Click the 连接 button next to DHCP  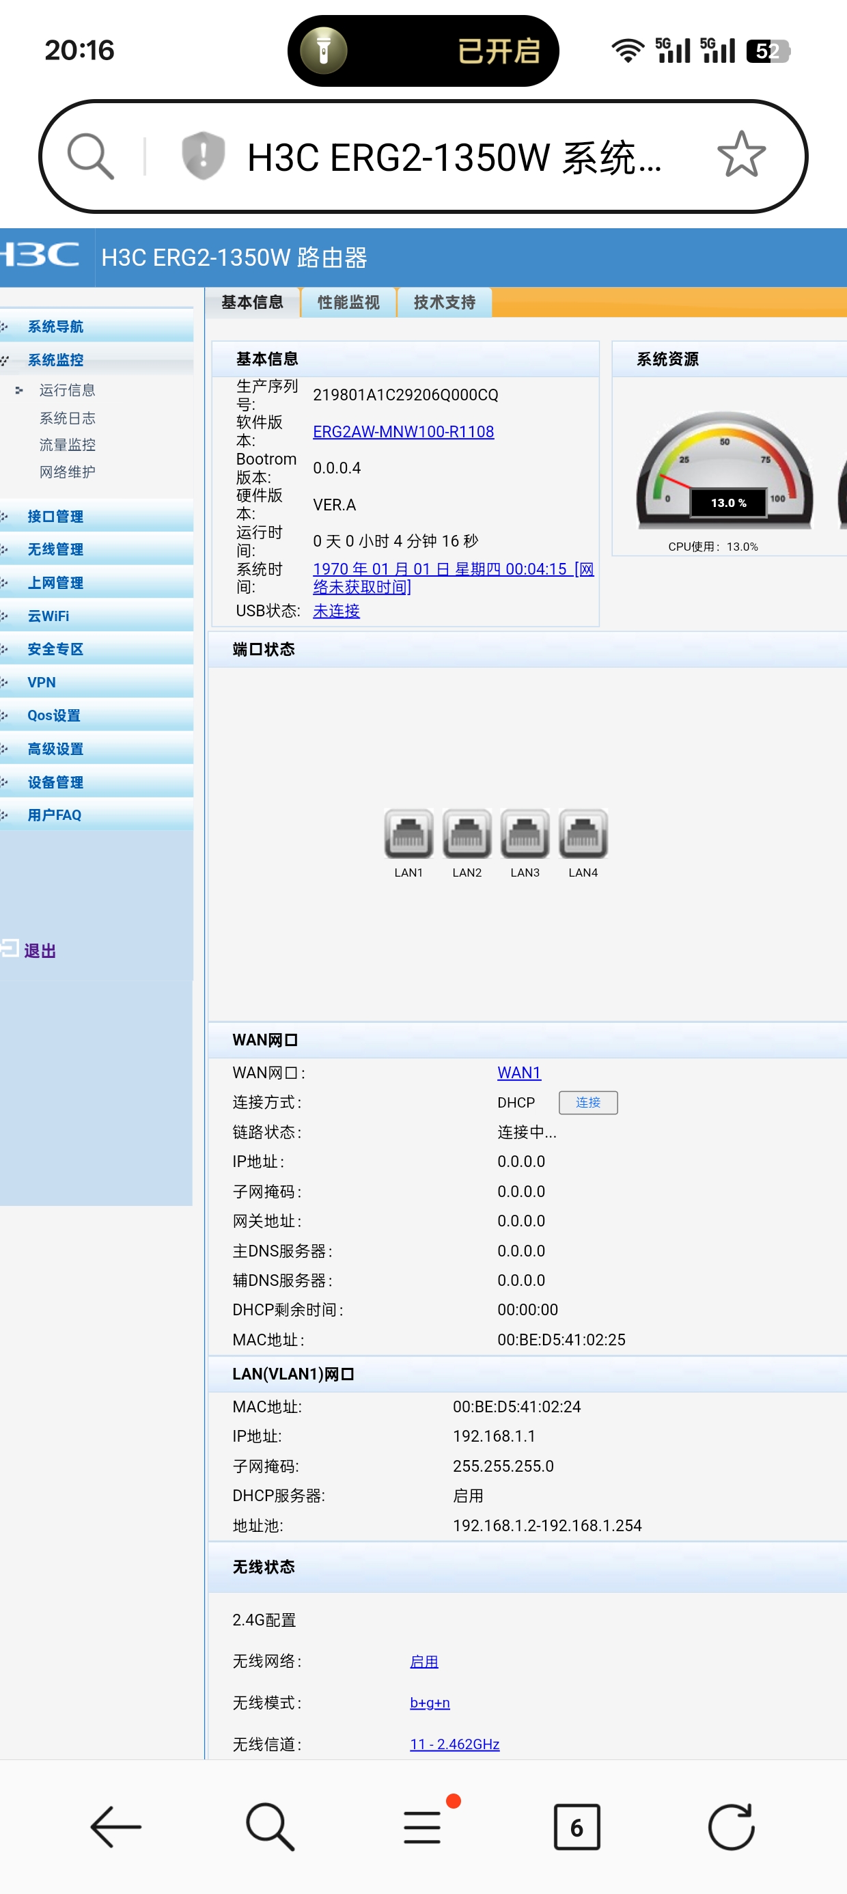tap(588, 1102)
